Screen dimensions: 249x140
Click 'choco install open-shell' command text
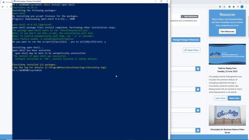pyautogui.click(x=59, y=5)
